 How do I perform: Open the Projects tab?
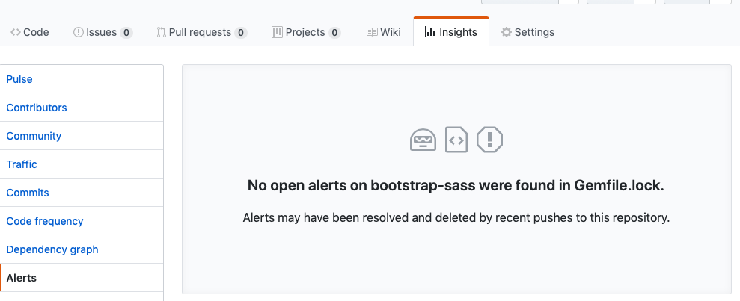[x=306, y=32]
